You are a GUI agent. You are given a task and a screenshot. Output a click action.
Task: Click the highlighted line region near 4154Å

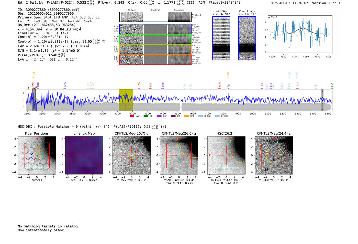126,100
